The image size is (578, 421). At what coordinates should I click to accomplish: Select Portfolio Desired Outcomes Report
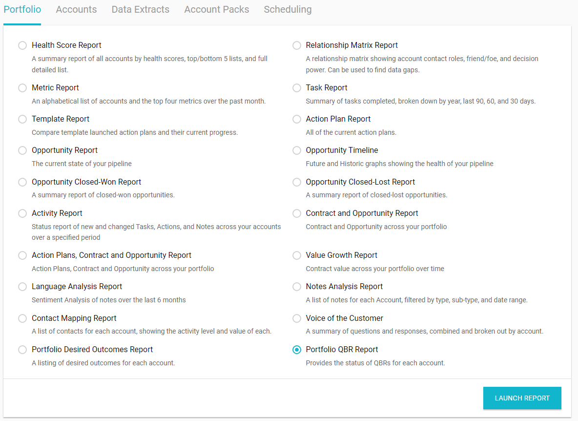pos(22,350)
